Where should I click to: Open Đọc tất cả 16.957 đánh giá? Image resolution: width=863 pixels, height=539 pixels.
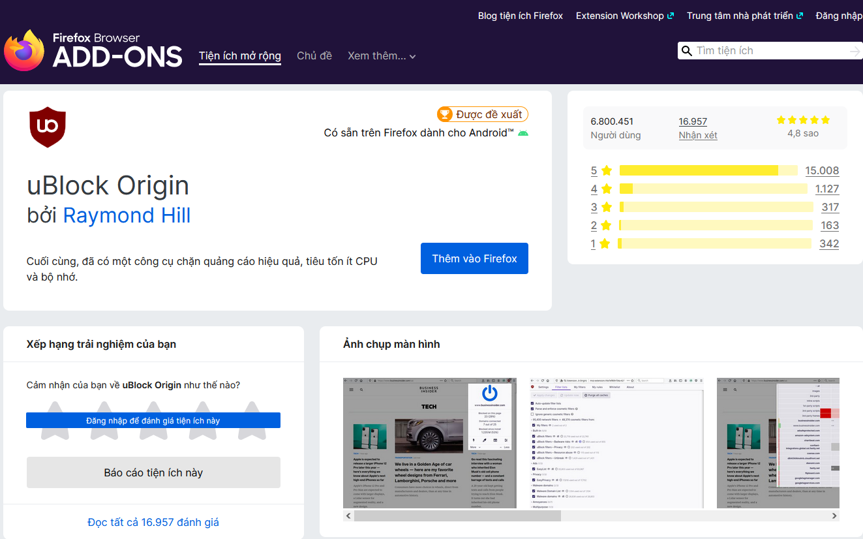pos(153,522)
